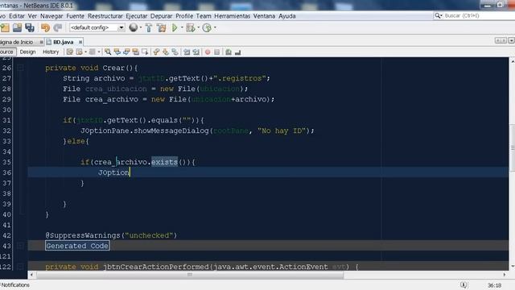The image size is (515, 290).
Task: Click Find Previous Occurrence icon
Action: 117,52
